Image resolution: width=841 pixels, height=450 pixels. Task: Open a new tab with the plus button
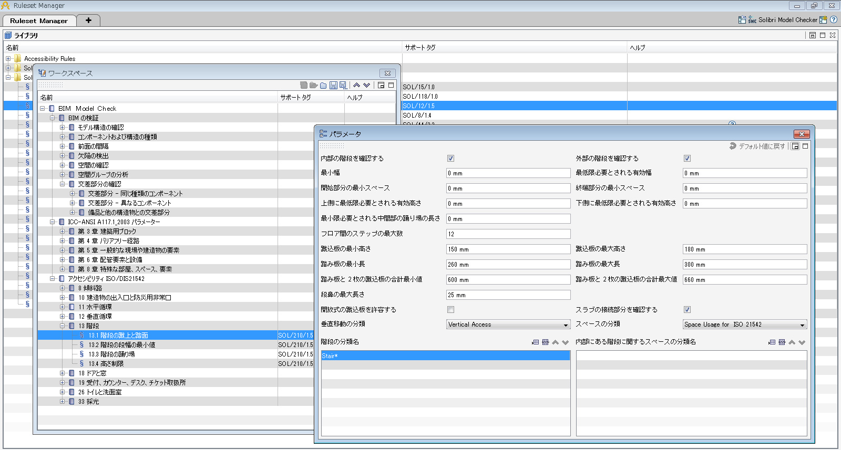tap(88, 20)
